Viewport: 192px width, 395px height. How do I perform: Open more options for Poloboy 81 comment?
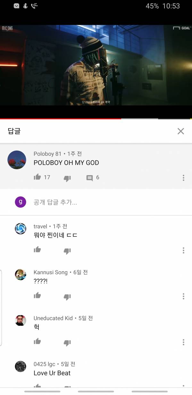(x=183, y=178)
